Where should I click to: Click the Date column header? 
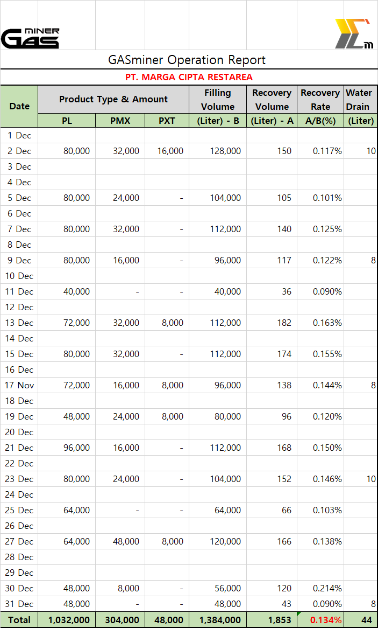click(x=19, y=106)
